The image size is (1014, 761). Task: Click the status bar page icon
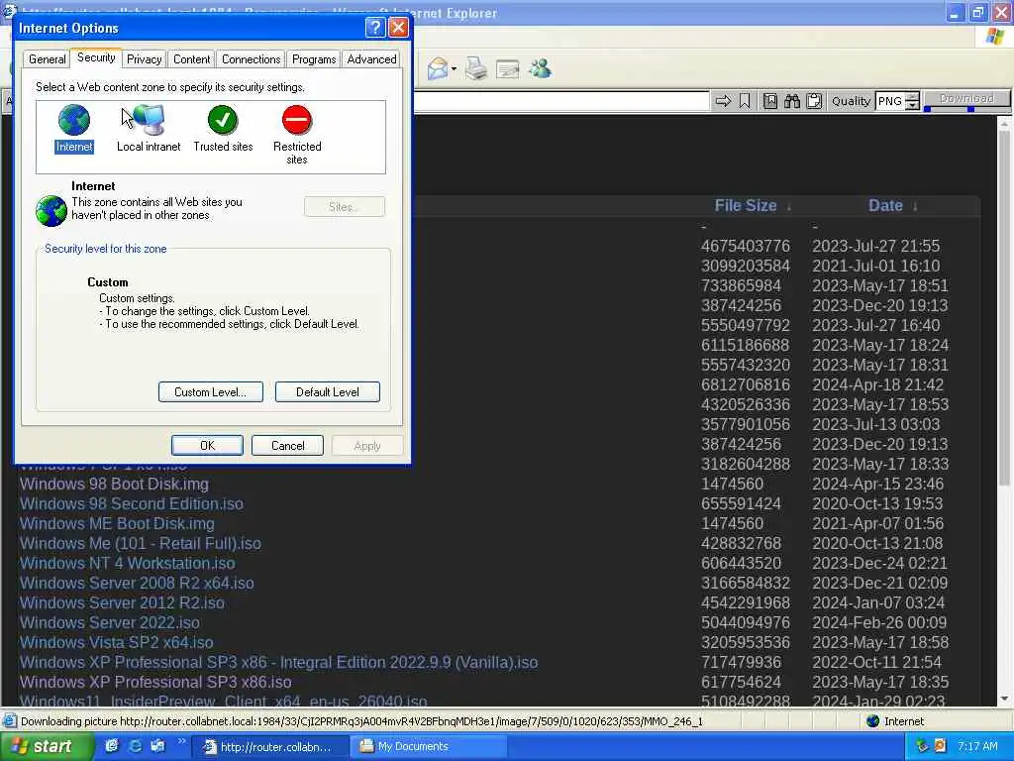click(x=10, y=721)
